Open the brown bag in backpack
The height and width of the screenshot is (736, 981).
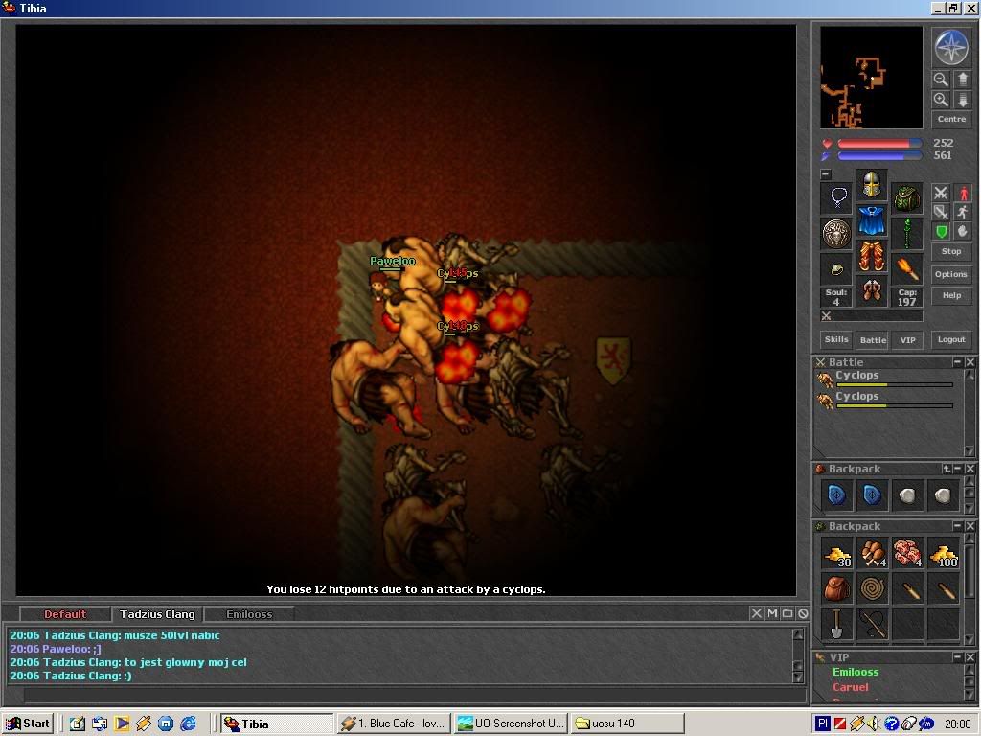(x=836, y=589)
